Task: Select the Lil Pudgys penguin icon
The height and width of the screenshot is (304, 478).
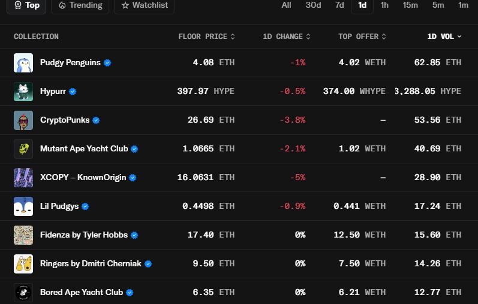Action: (x=23, y=206)
